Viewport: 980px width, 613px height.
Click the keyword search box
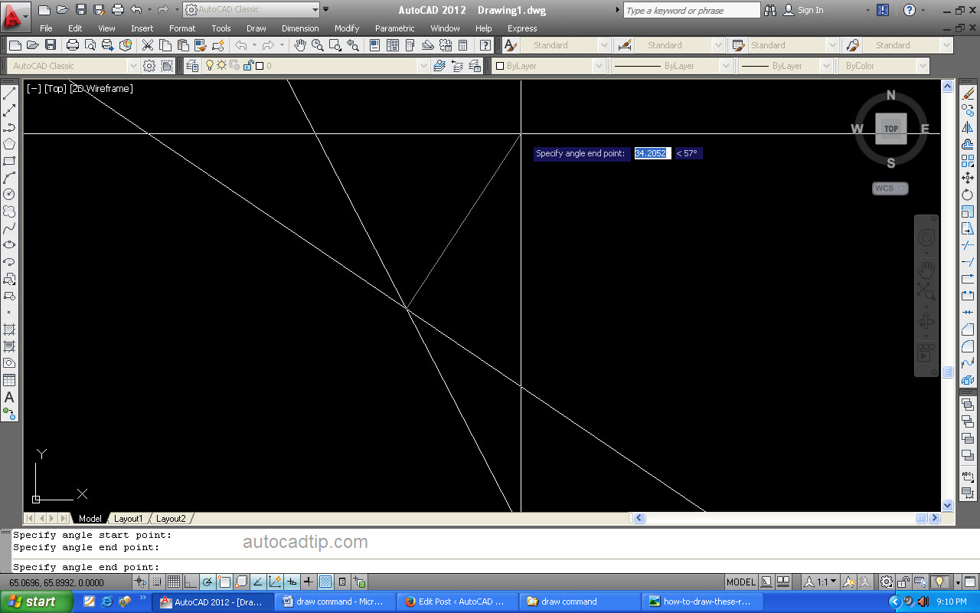(x=691, y=10)
